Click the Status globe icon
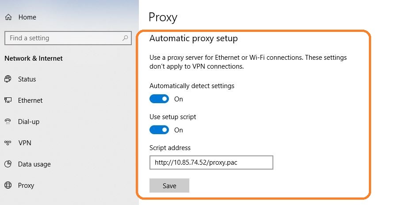 [x=8, y=79]
